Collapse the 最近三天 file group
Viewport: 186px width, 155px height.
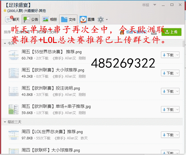[x=5, y=122]
